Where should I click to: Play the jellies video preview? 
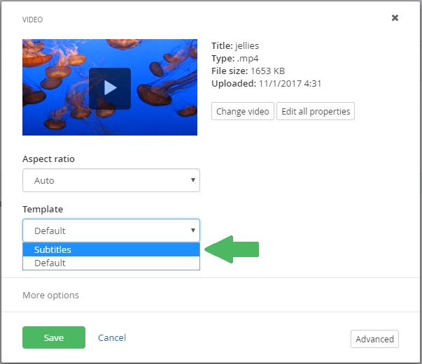(110, 89)
